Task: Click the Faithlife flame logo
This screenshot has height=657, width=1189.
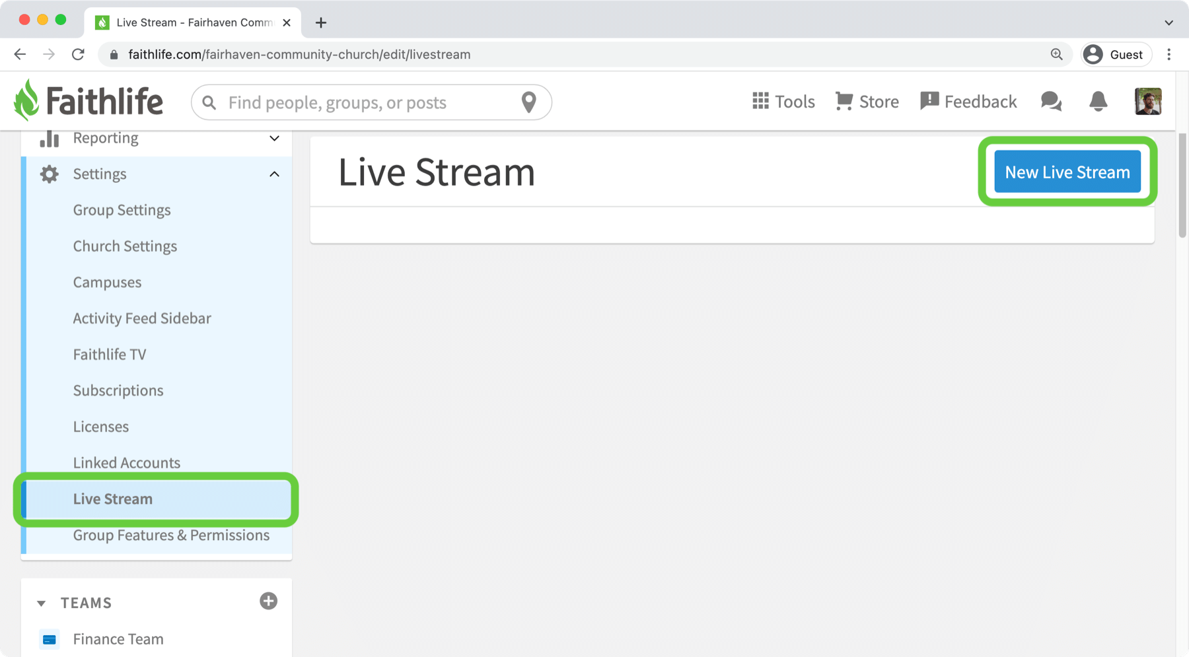Action: pos(26,101)
